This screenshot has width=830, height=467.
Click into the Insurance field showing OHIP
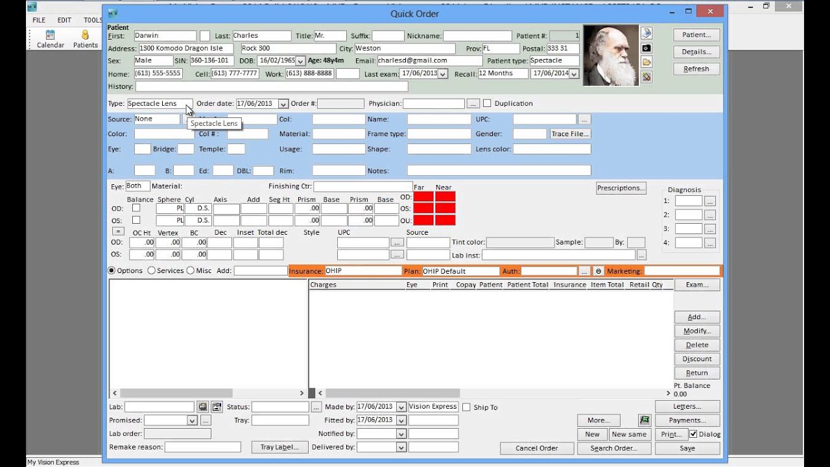tap(362, 271)
